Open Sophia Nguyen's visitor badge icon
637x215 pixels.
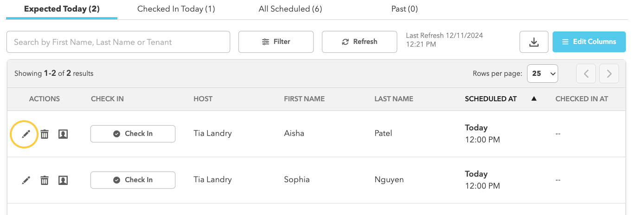(x=63, y=180)
